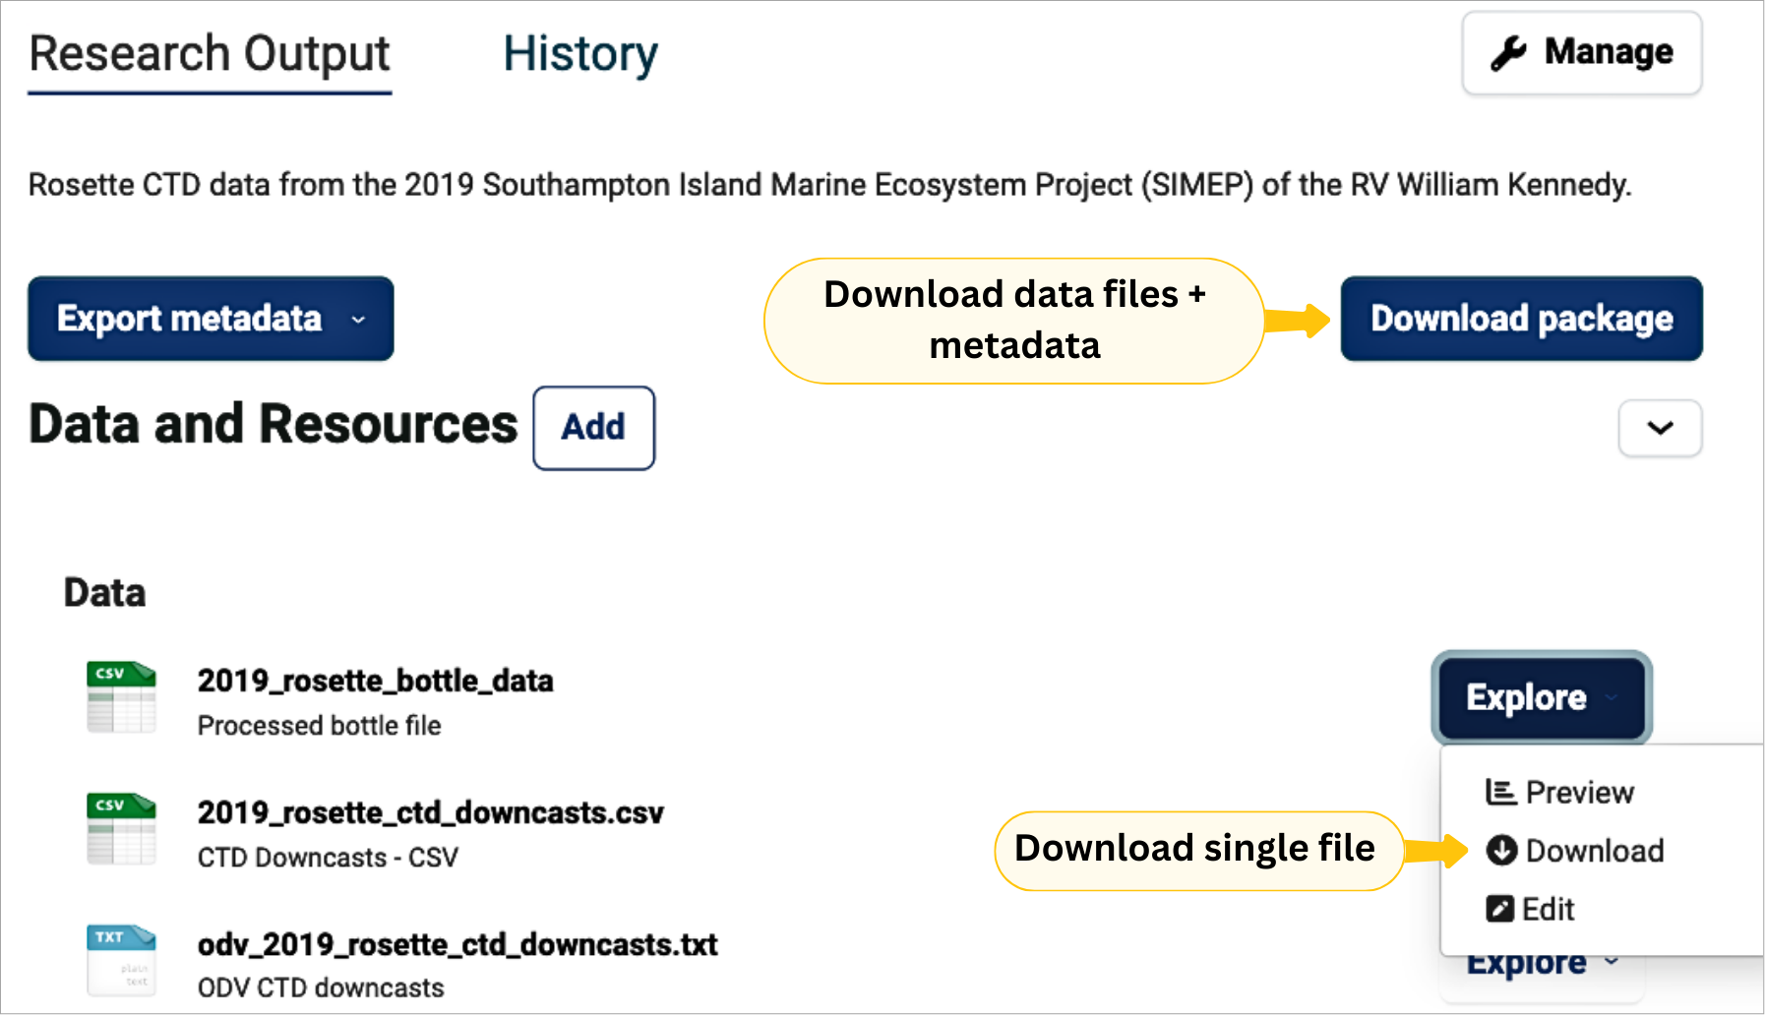Viewport: 1765px width, 1015px height.
Task: Click the download arrow circle icon
Action: point(1501,850)
